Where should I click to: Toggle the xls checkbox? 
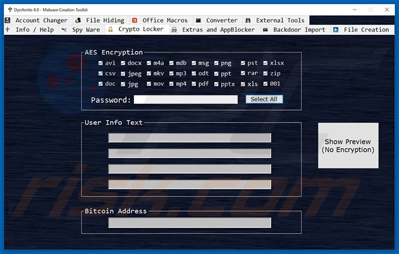(243, 84)
